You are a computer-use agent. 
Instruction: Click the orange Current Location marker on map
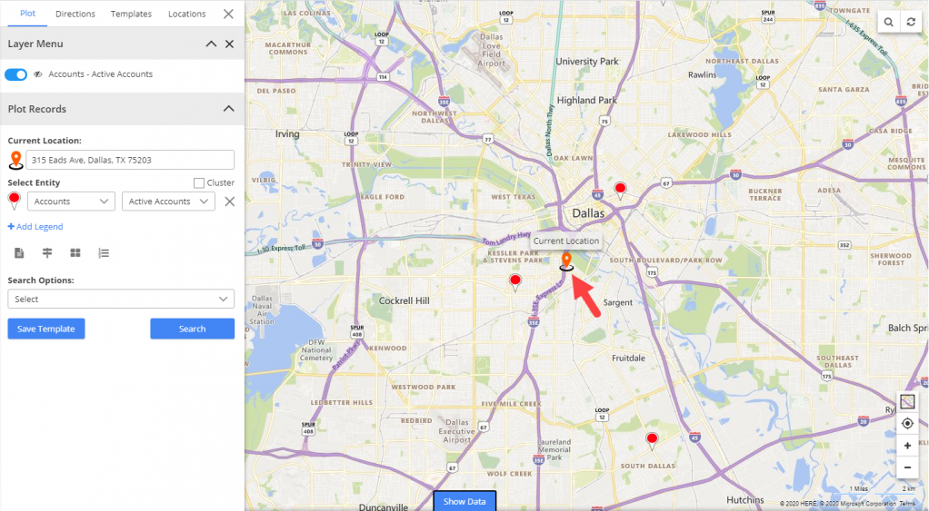566,262
